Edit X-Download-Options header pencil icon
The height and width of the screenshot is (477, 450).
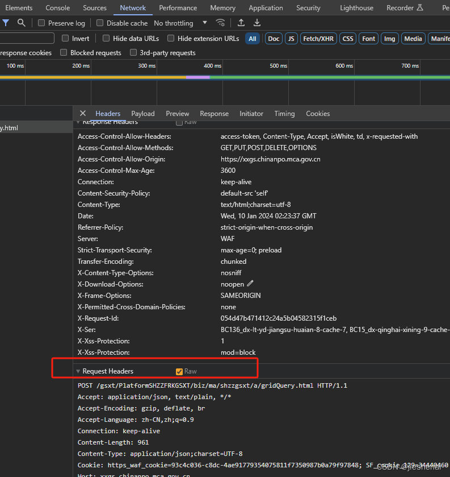click(x=250, y=284)
